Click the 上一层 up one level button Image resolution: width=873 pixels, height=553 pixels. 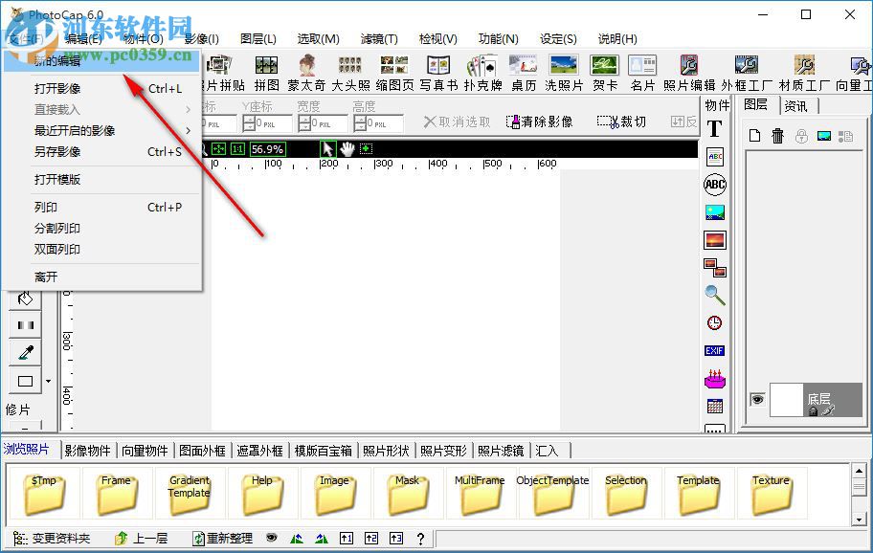[144, 538]
